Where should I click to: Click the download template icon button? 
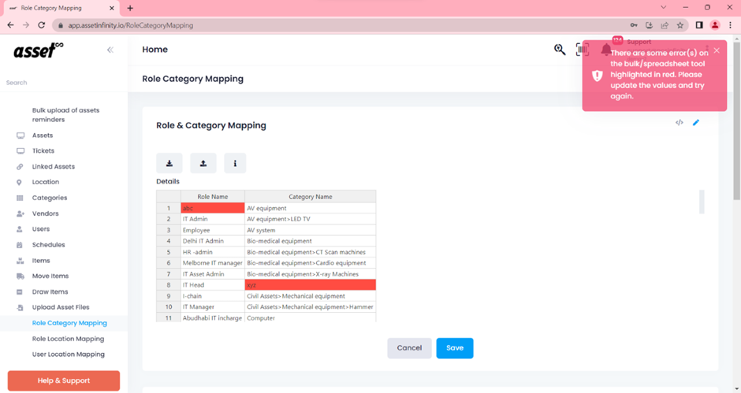169,163
